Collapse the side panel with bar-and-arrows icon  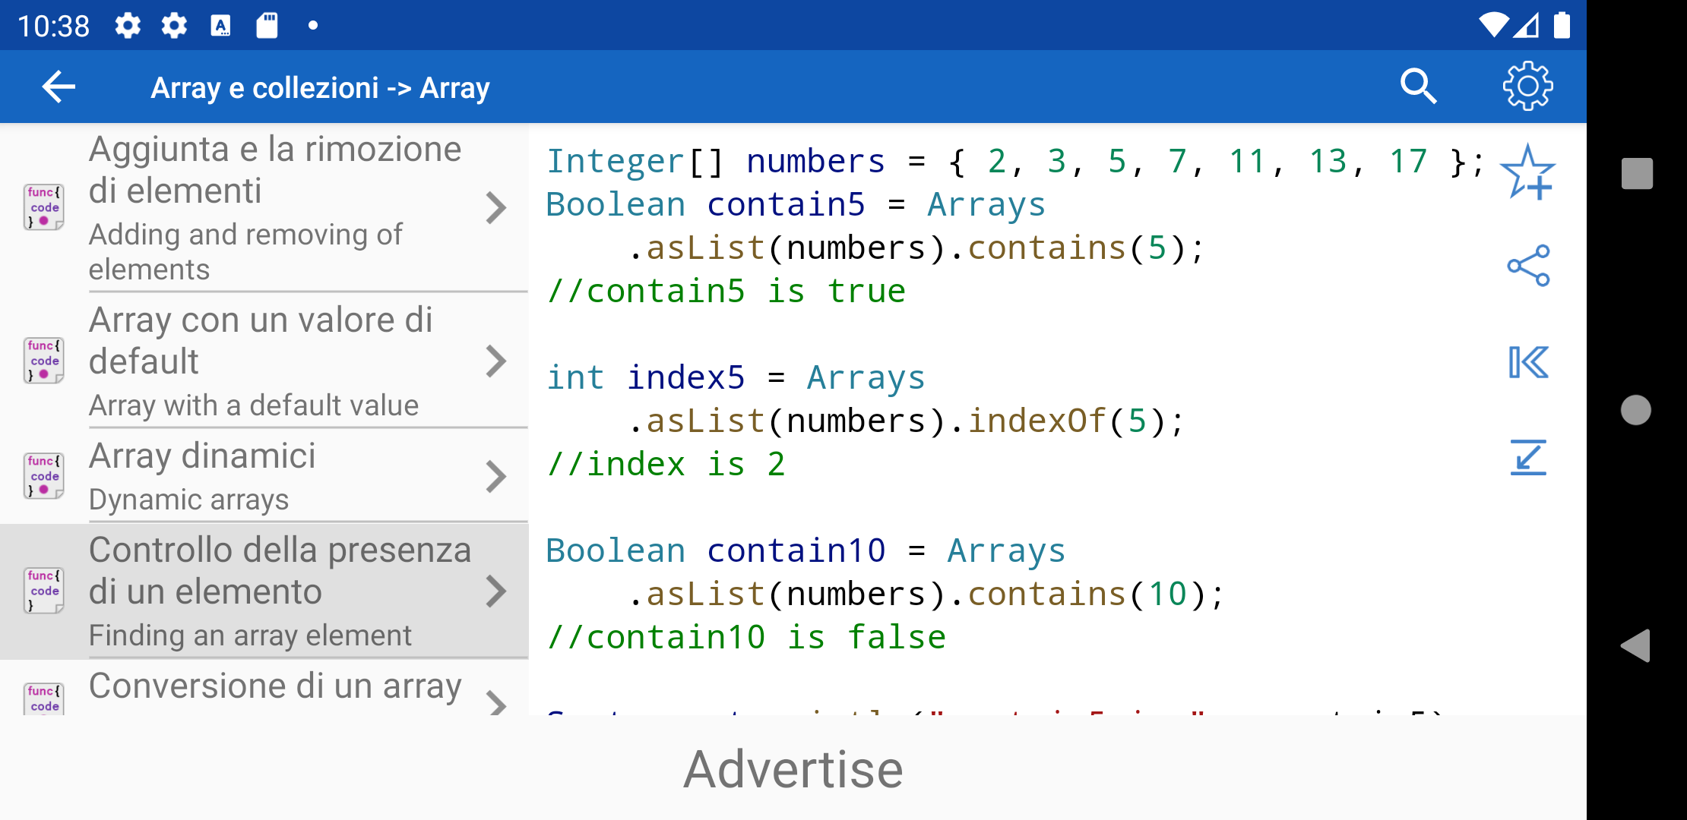1527,361
